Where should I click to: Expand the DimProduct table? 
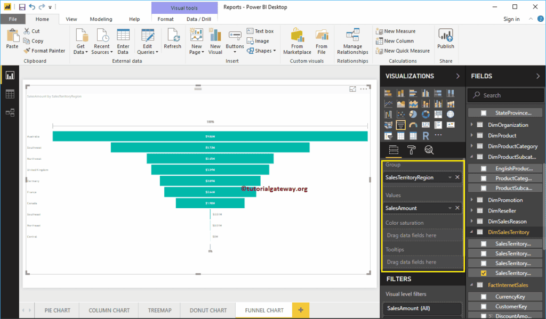[471, 135]
